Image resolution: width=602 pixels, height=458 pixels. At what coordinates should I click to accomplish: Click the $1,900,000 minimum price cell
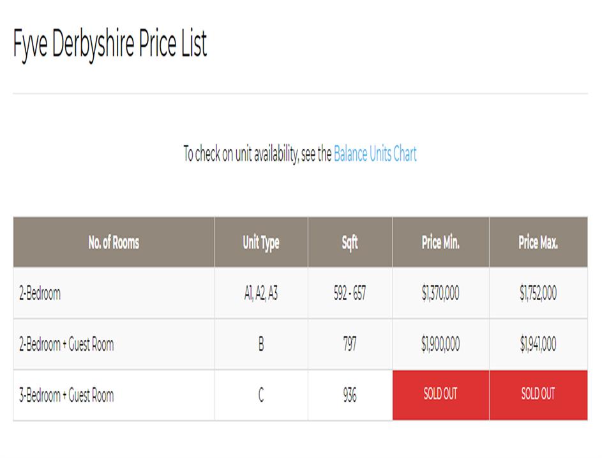(x=440, y=344)
